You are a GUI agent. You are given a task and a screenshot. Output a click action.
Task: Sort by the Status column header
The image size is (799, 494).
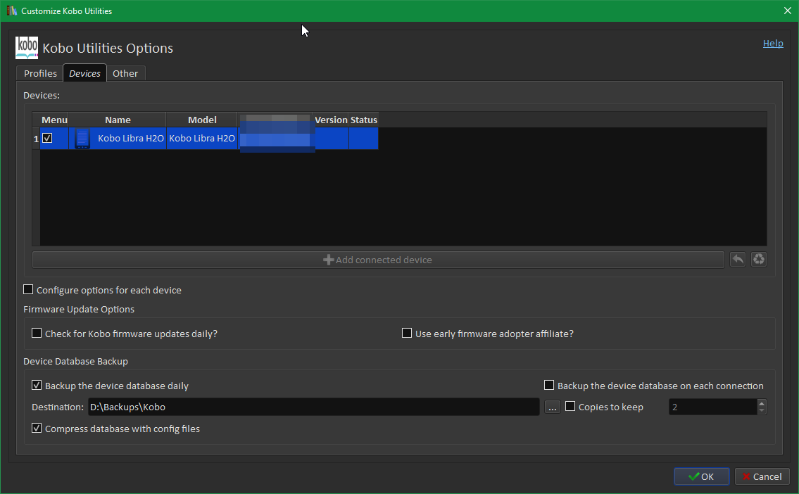363,120
